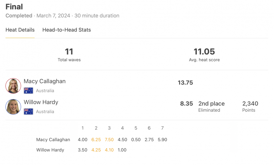The image size is (274, 165).
Task: Open Willow Hardy's profile photo
Action: click(x=13, y=107)
